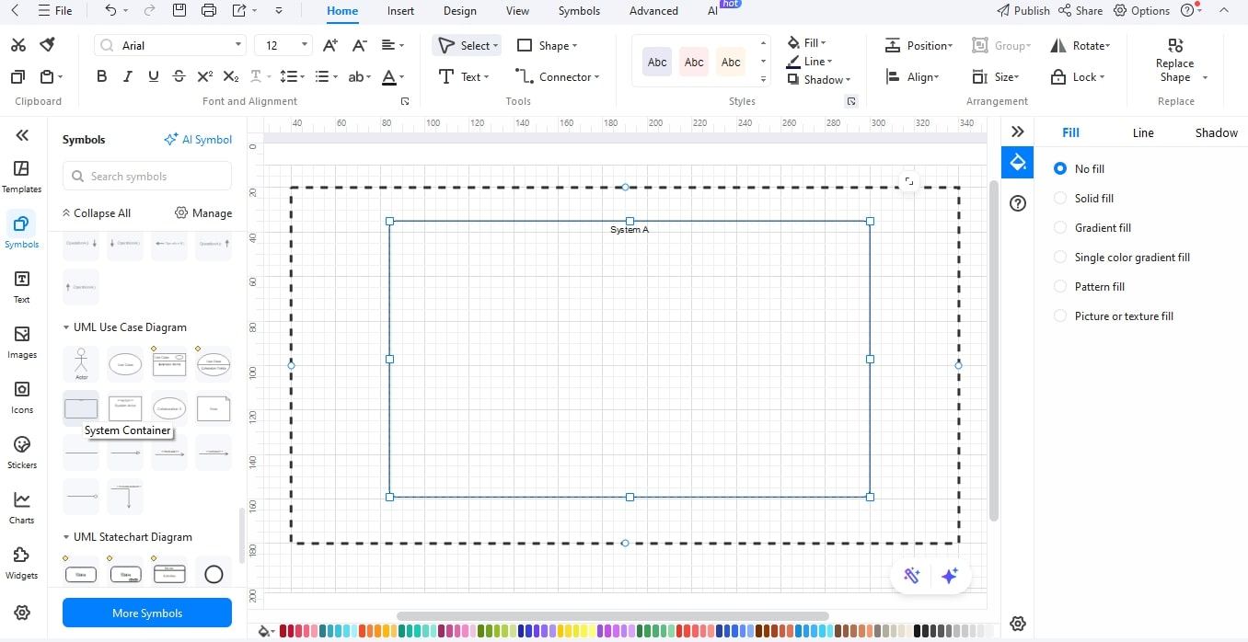Click the horizontal canvas scrollbar
Screen dimensions: 1248x642
(613, 616)
